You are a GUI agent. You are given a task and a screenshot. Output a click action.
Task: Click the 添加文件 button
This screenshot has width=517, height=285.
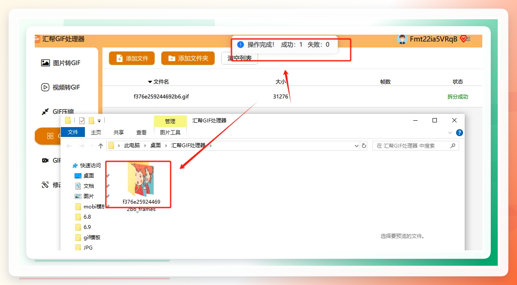132,58
